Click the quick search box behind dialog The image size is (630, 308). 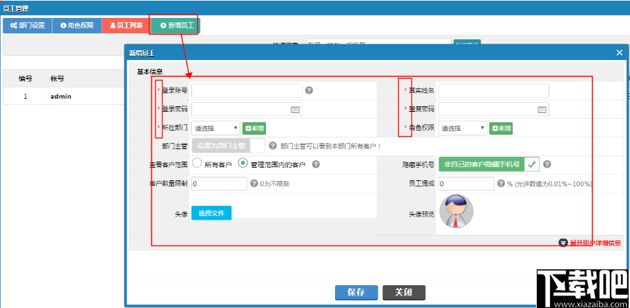pos(379,41)
